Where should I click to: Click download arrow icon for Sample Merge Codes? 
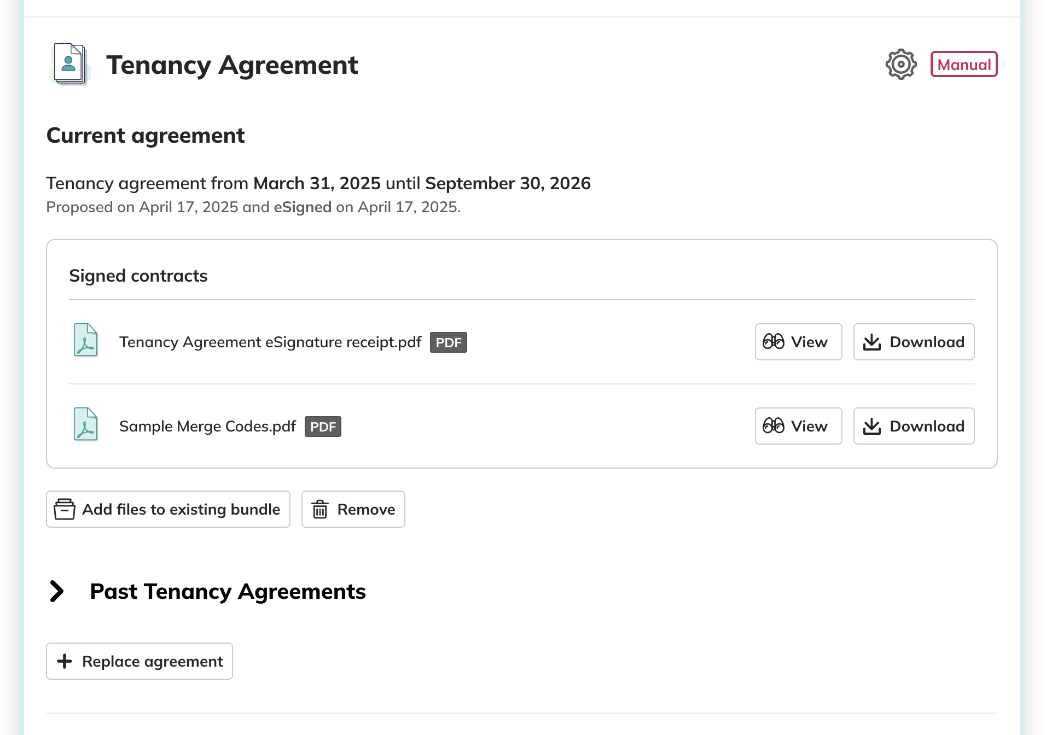point(871,427)
